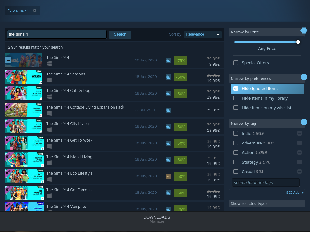Expand the Show selected types section
Screen dimensions: 310x232
[x=267, y=204]
